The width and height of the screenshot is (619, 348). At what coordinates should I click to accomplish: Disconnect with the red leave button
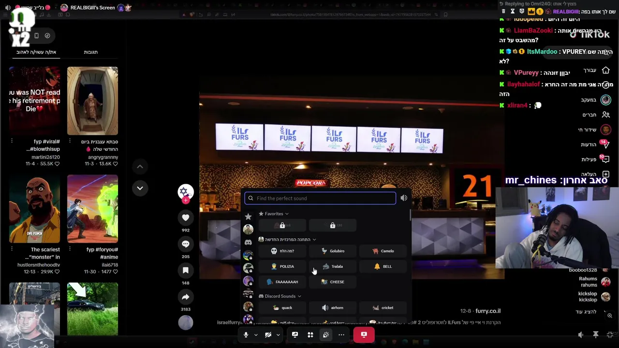pos(364,334)
